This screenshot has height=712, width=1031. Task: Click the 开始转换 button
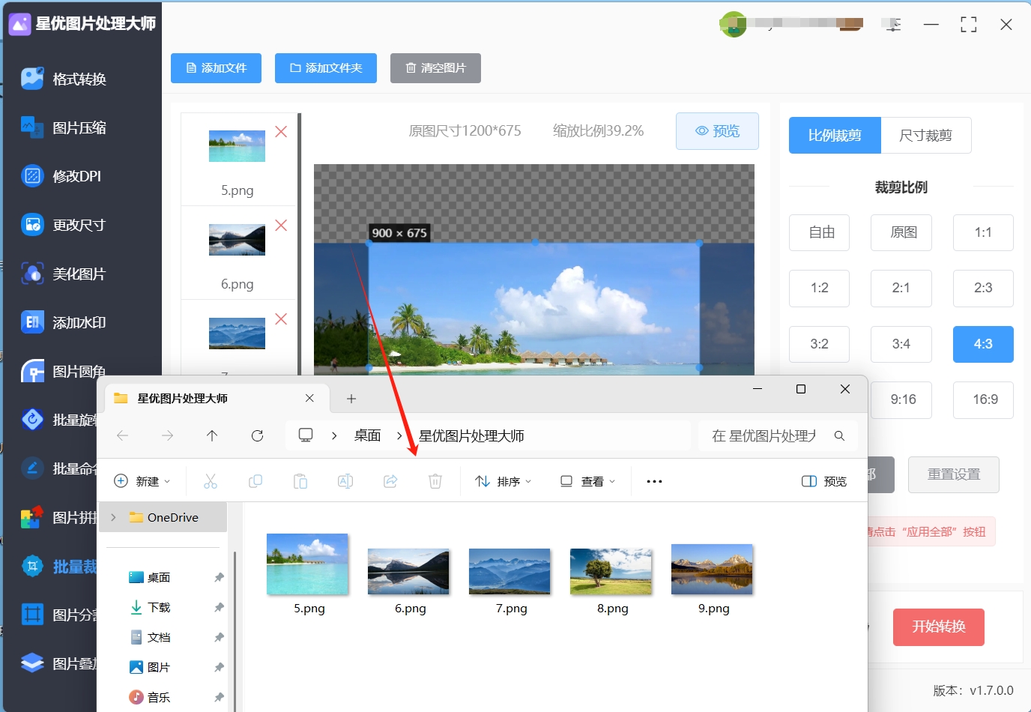[x=939, y=627]
